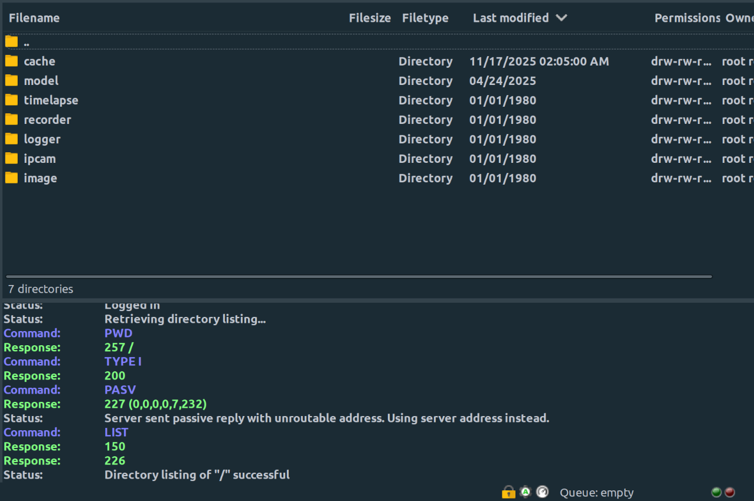The width and height of the screenshot is (754, 501).
Task: Sort the listing by Filesize column
Action: click(370, 18)
